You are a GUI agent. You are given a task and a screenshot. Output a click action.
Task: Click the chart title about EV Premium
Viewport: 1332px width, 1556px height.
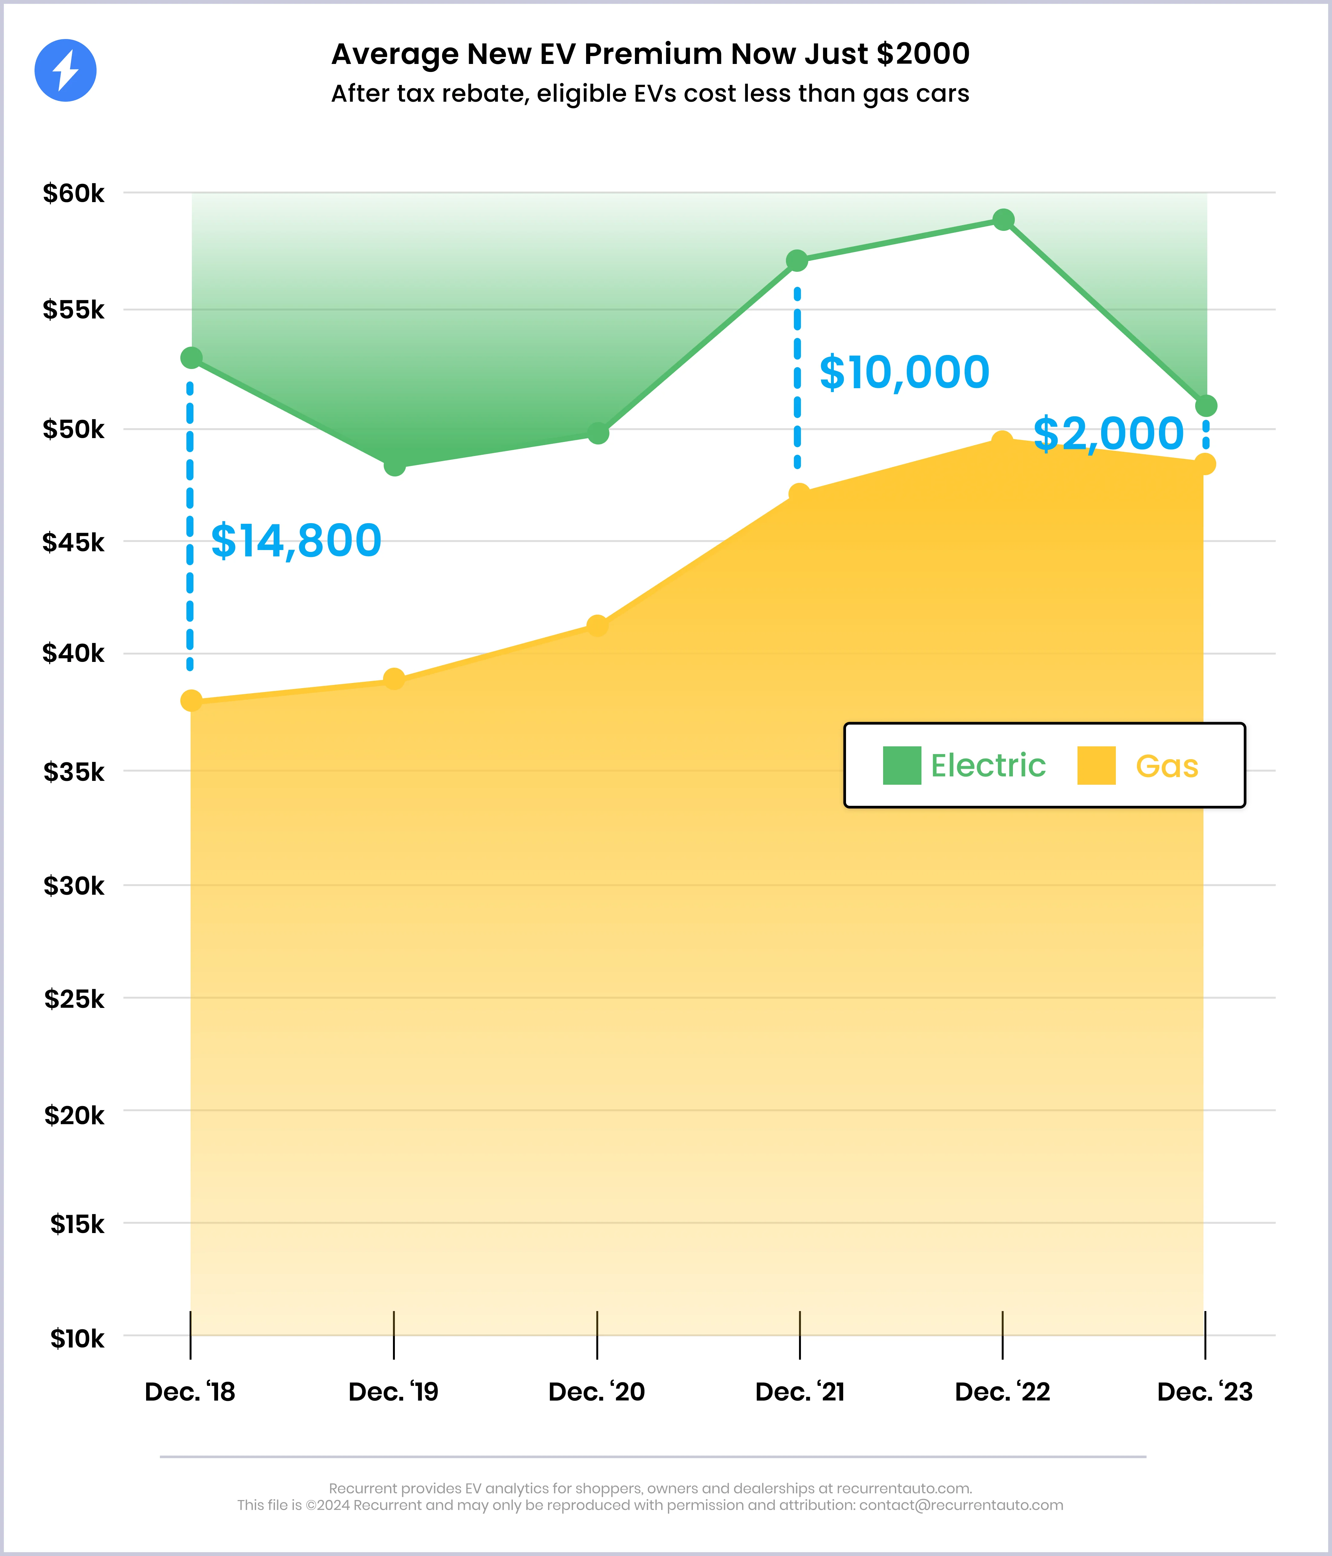[x=650, y=54]
